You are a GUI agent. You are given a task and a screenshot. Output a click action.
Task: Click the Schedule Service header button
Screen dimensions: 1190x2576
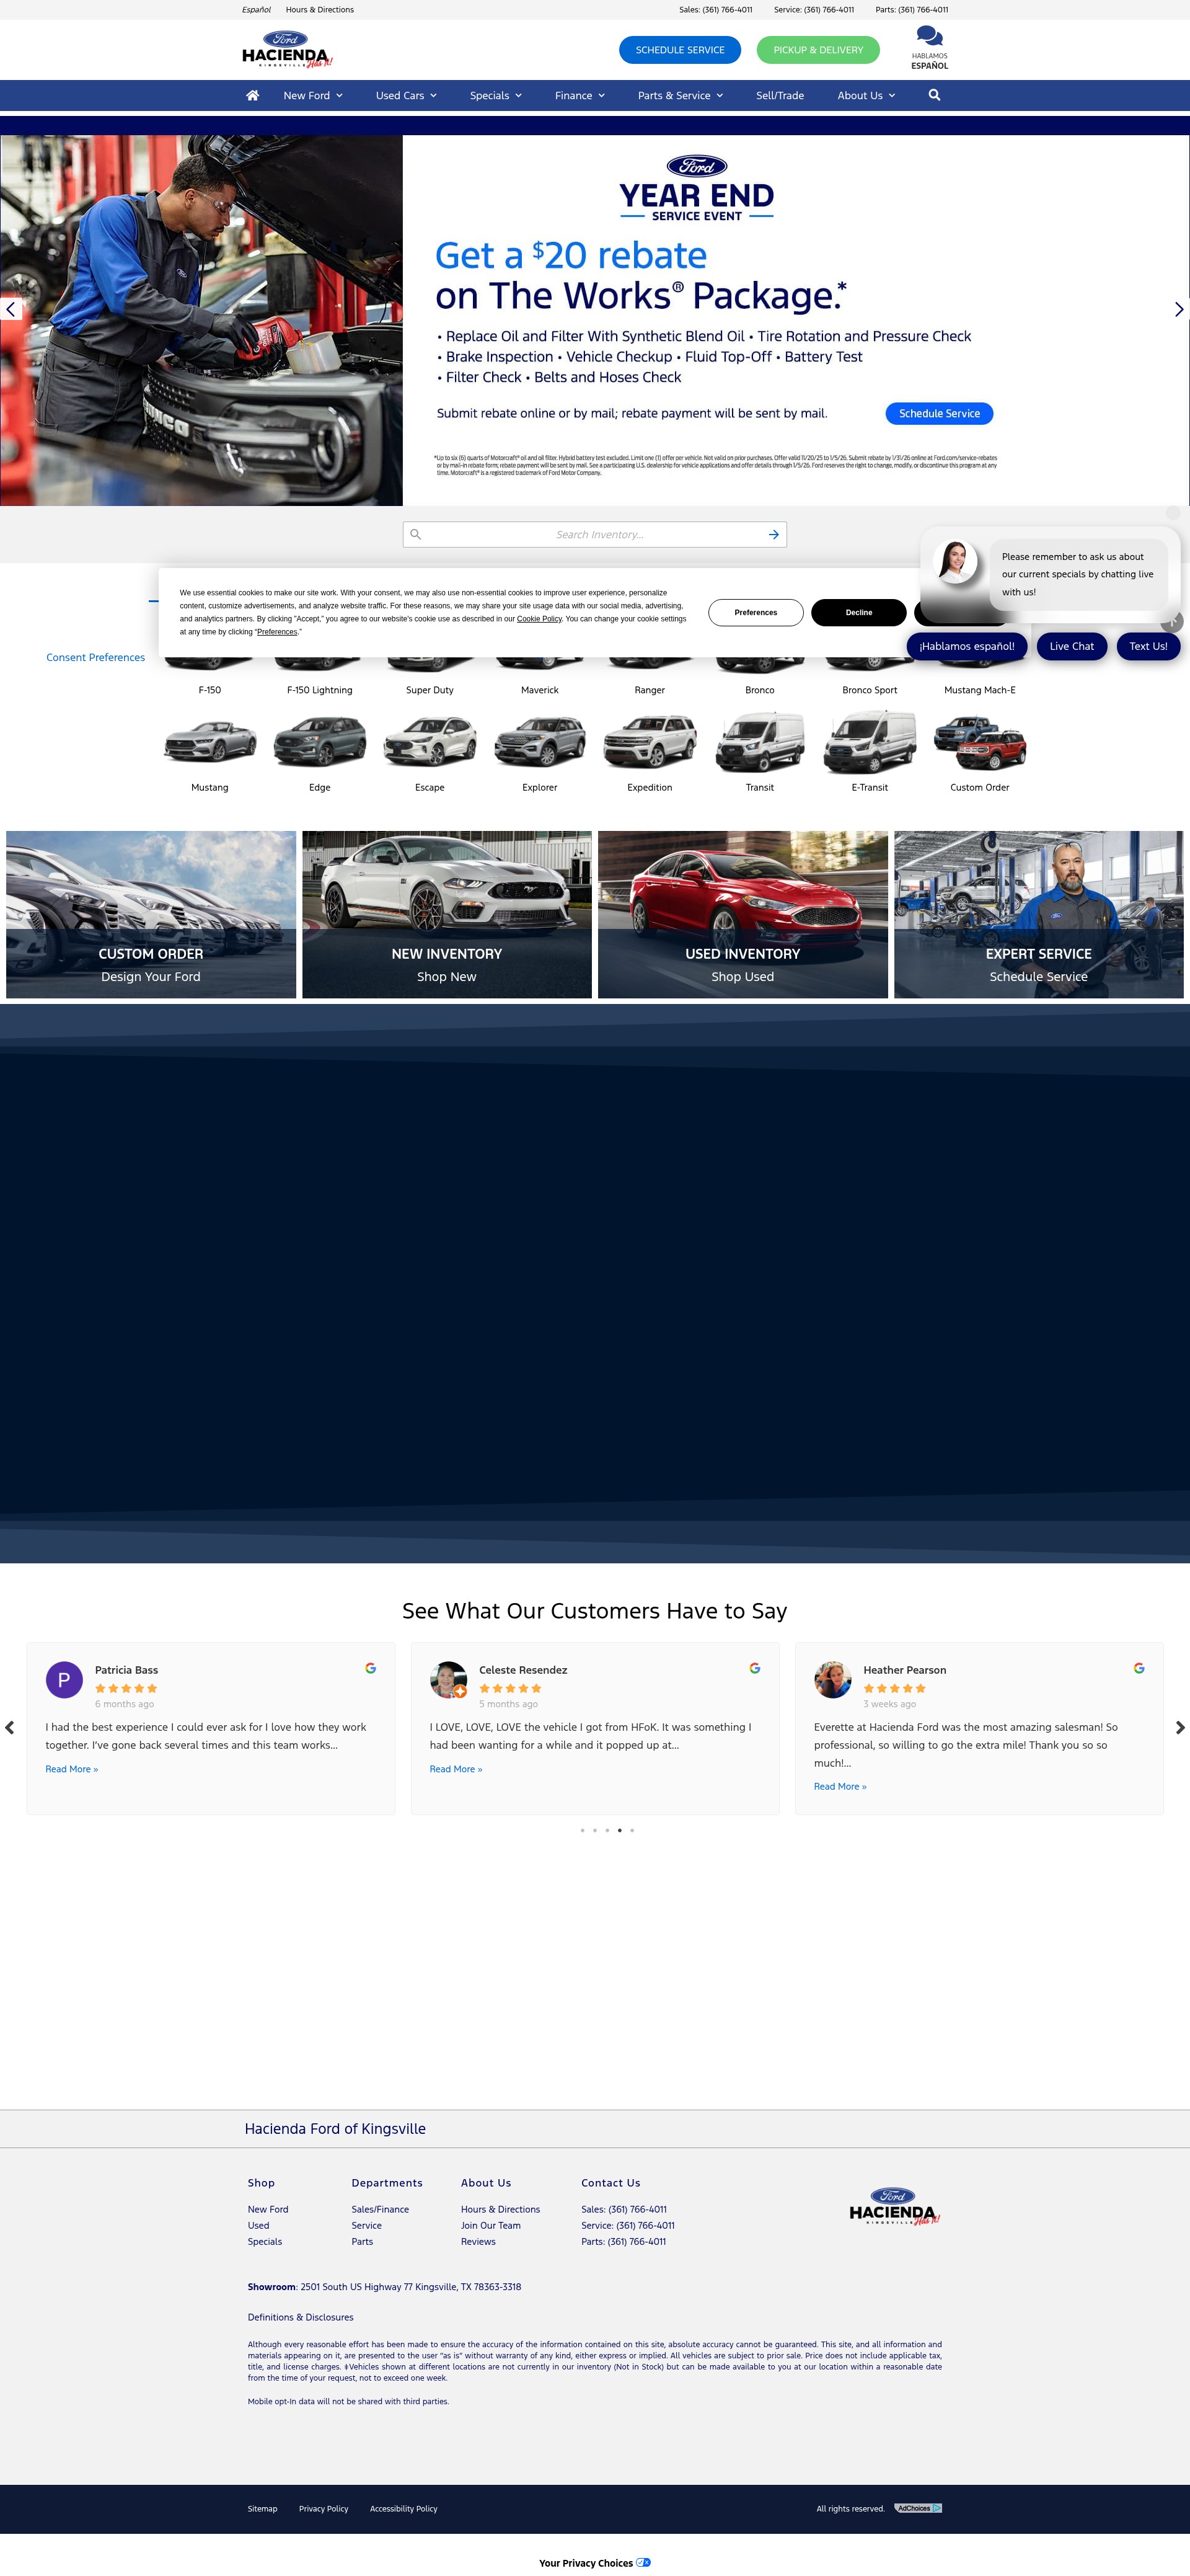681,50
